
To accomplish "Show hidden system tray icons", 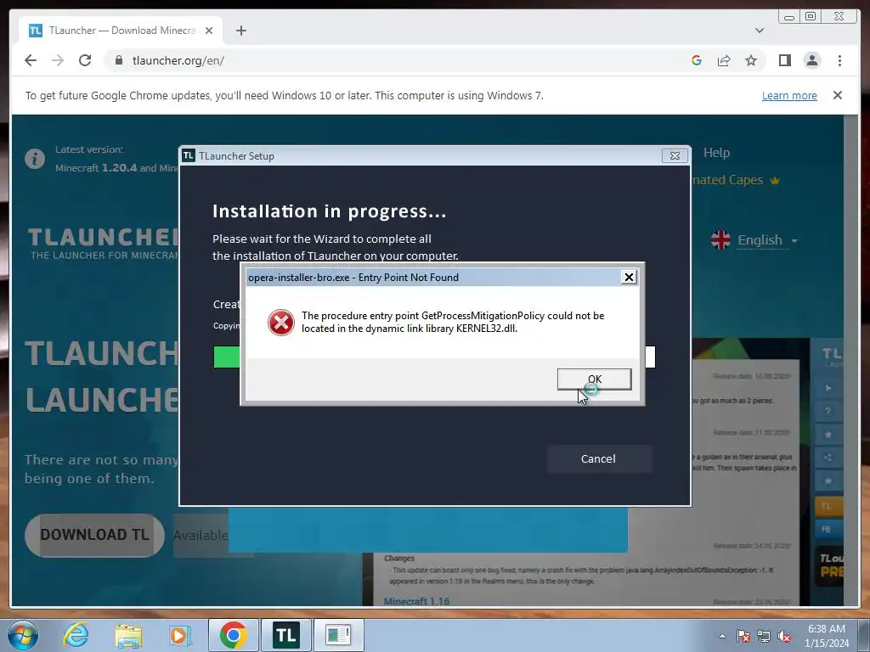I will coord(722,636).
